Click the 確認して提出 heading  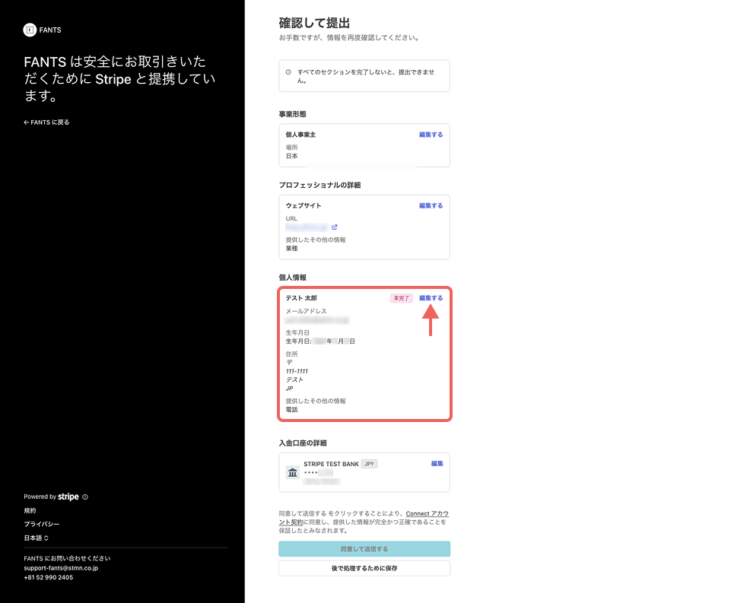click(x=314, y=23)
